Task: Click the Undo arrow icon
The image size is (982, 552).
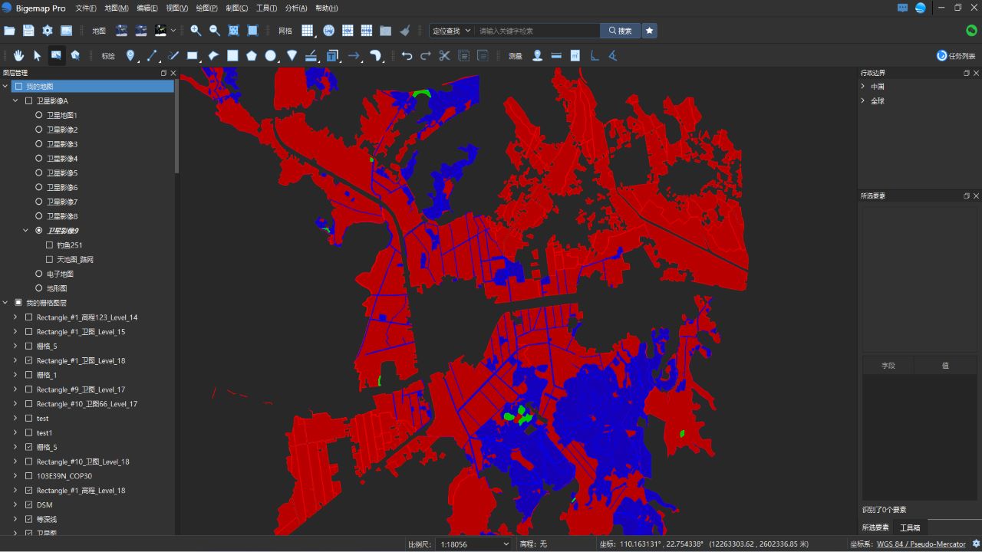Action: point(407,55)
